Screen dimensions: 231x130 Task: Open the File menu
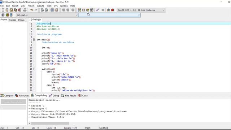click(2, 6)
